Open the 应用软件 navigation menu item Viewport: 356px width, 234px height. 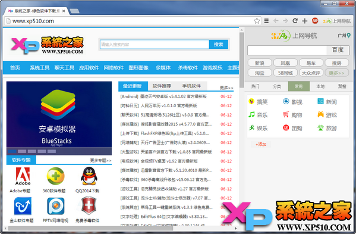coord(89,67)
